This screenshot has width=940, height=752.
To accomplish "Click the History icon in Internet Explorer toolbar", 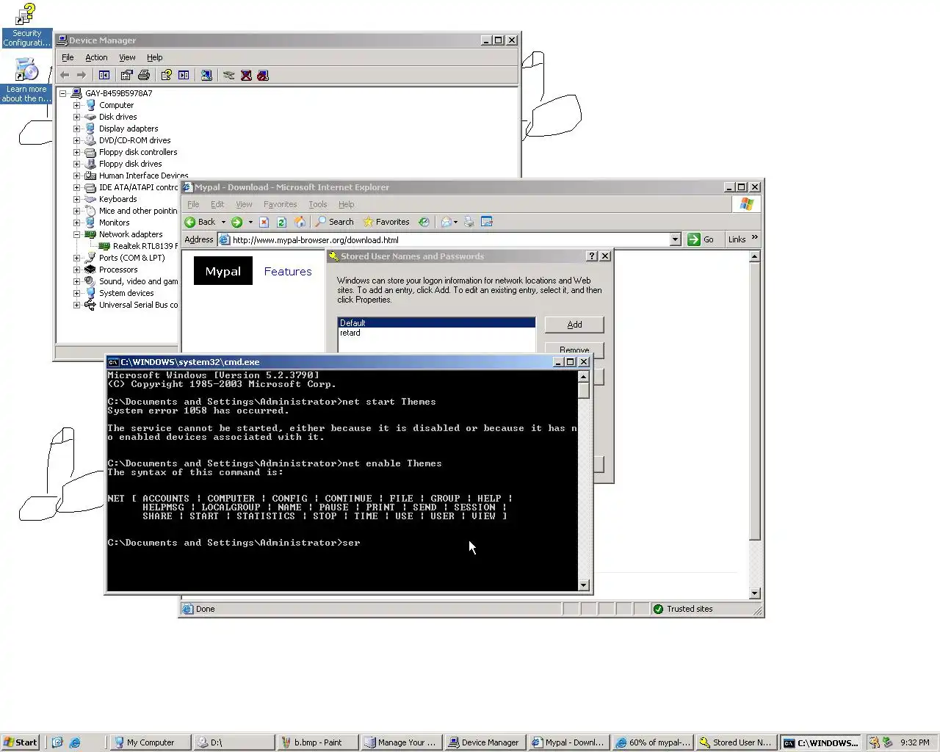I will point(424,222).
